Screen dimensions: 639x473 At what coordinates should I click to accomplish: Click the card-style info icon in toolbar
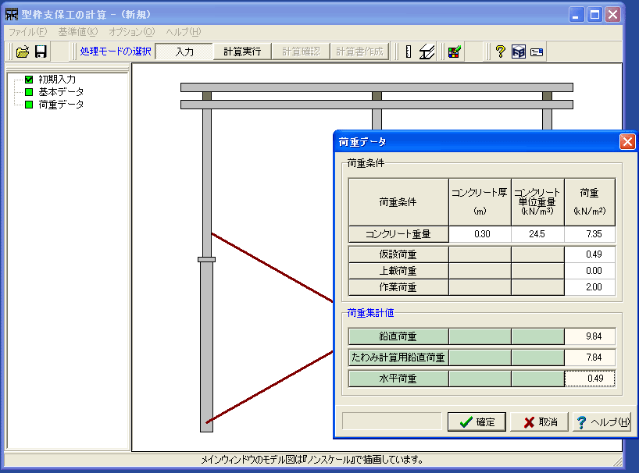click(537, 52)
